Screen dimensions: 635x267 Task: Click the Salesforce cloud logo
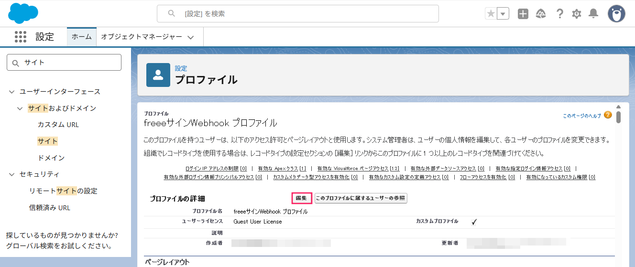click(x=23, y=13)
